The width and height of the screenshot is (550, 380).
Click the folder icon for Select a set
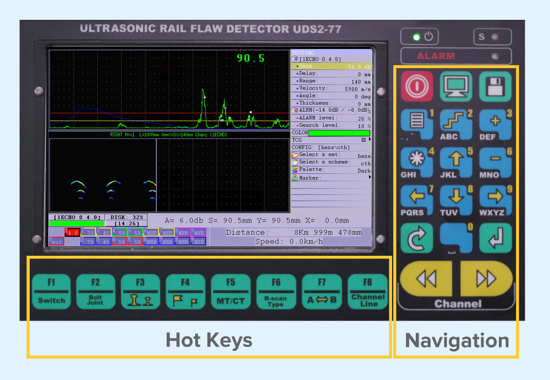tap(295, 155)
